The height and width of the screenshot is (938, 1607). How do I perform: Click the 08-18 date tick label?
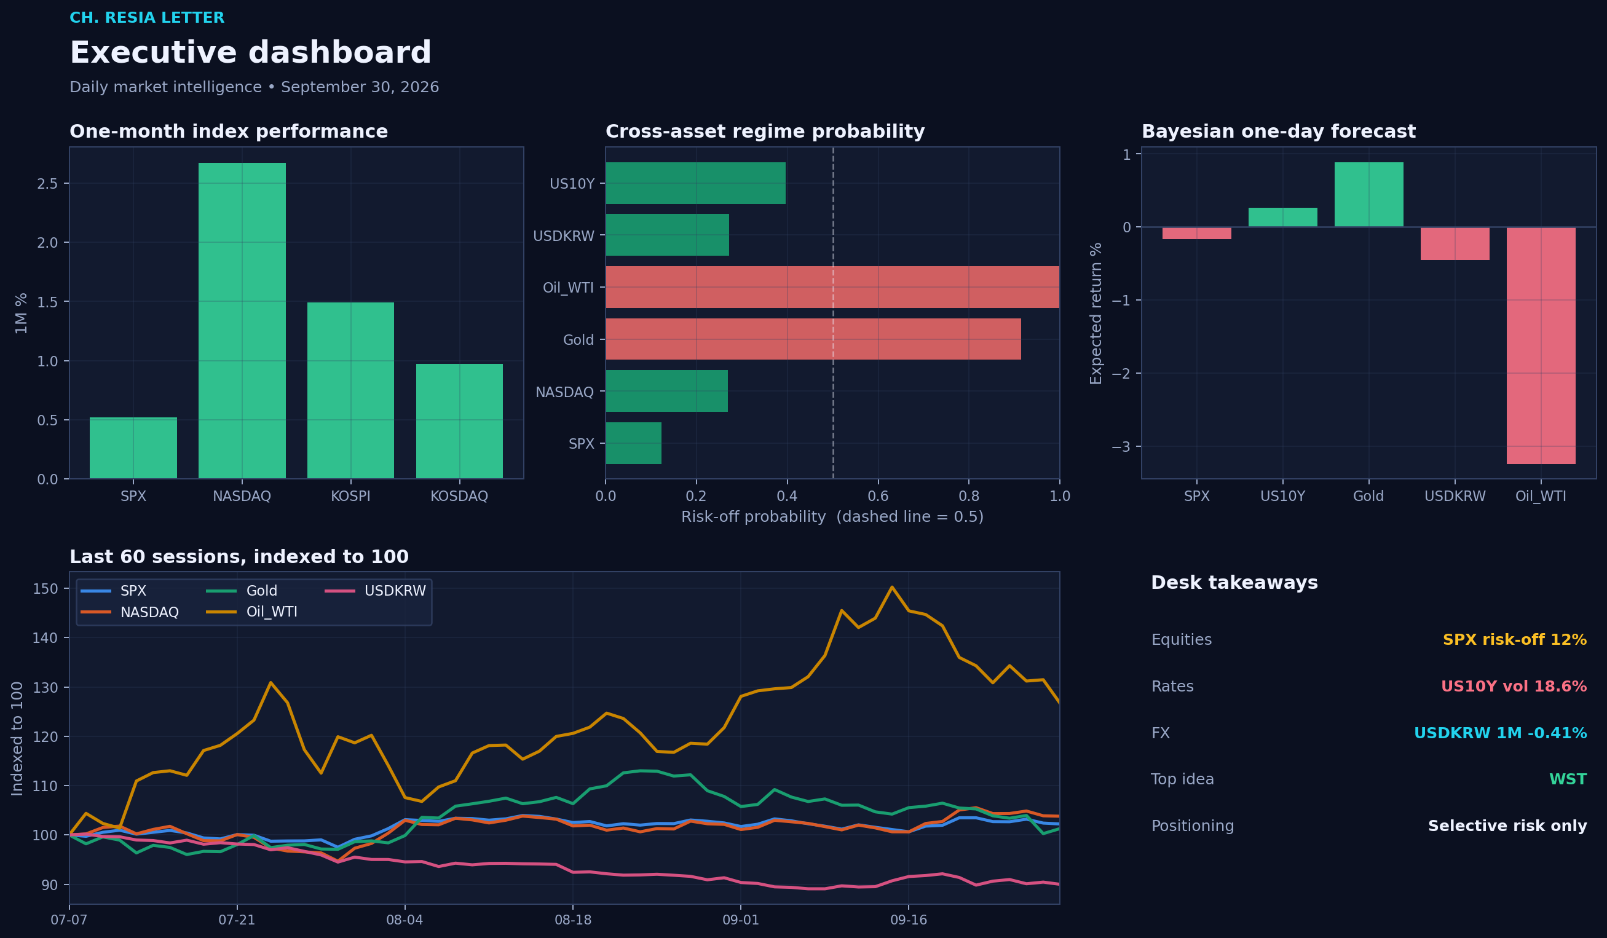click(x=572, y=920)
